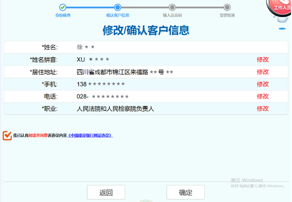Viewport: 292px width, 202px height.
Task: Toggle the agreement checkbox 我已认真阅读并同意
Action: pos(7,136)
